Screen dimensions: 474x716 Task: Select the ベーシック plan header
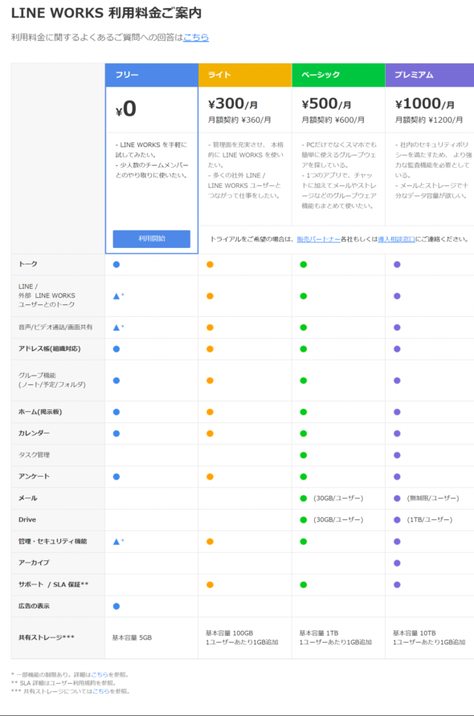(338, 75)
